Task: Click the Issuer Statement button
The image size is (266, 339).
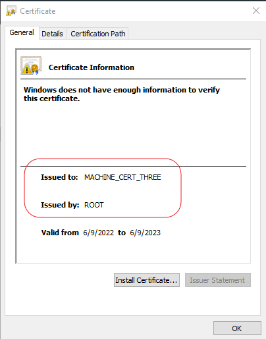Action: [218, 280]
